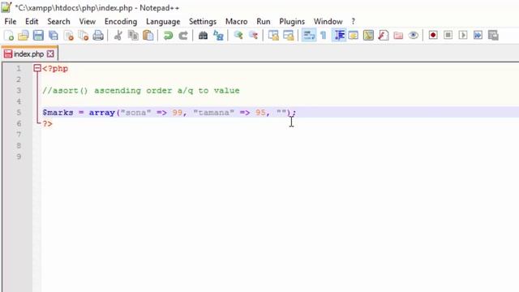
Task: Click the "sona" string key
Action: click(x=135, y=113)
